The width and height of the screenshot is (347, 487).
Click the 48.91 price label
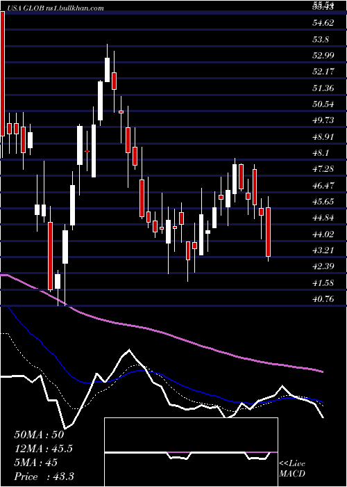[323, 136]
